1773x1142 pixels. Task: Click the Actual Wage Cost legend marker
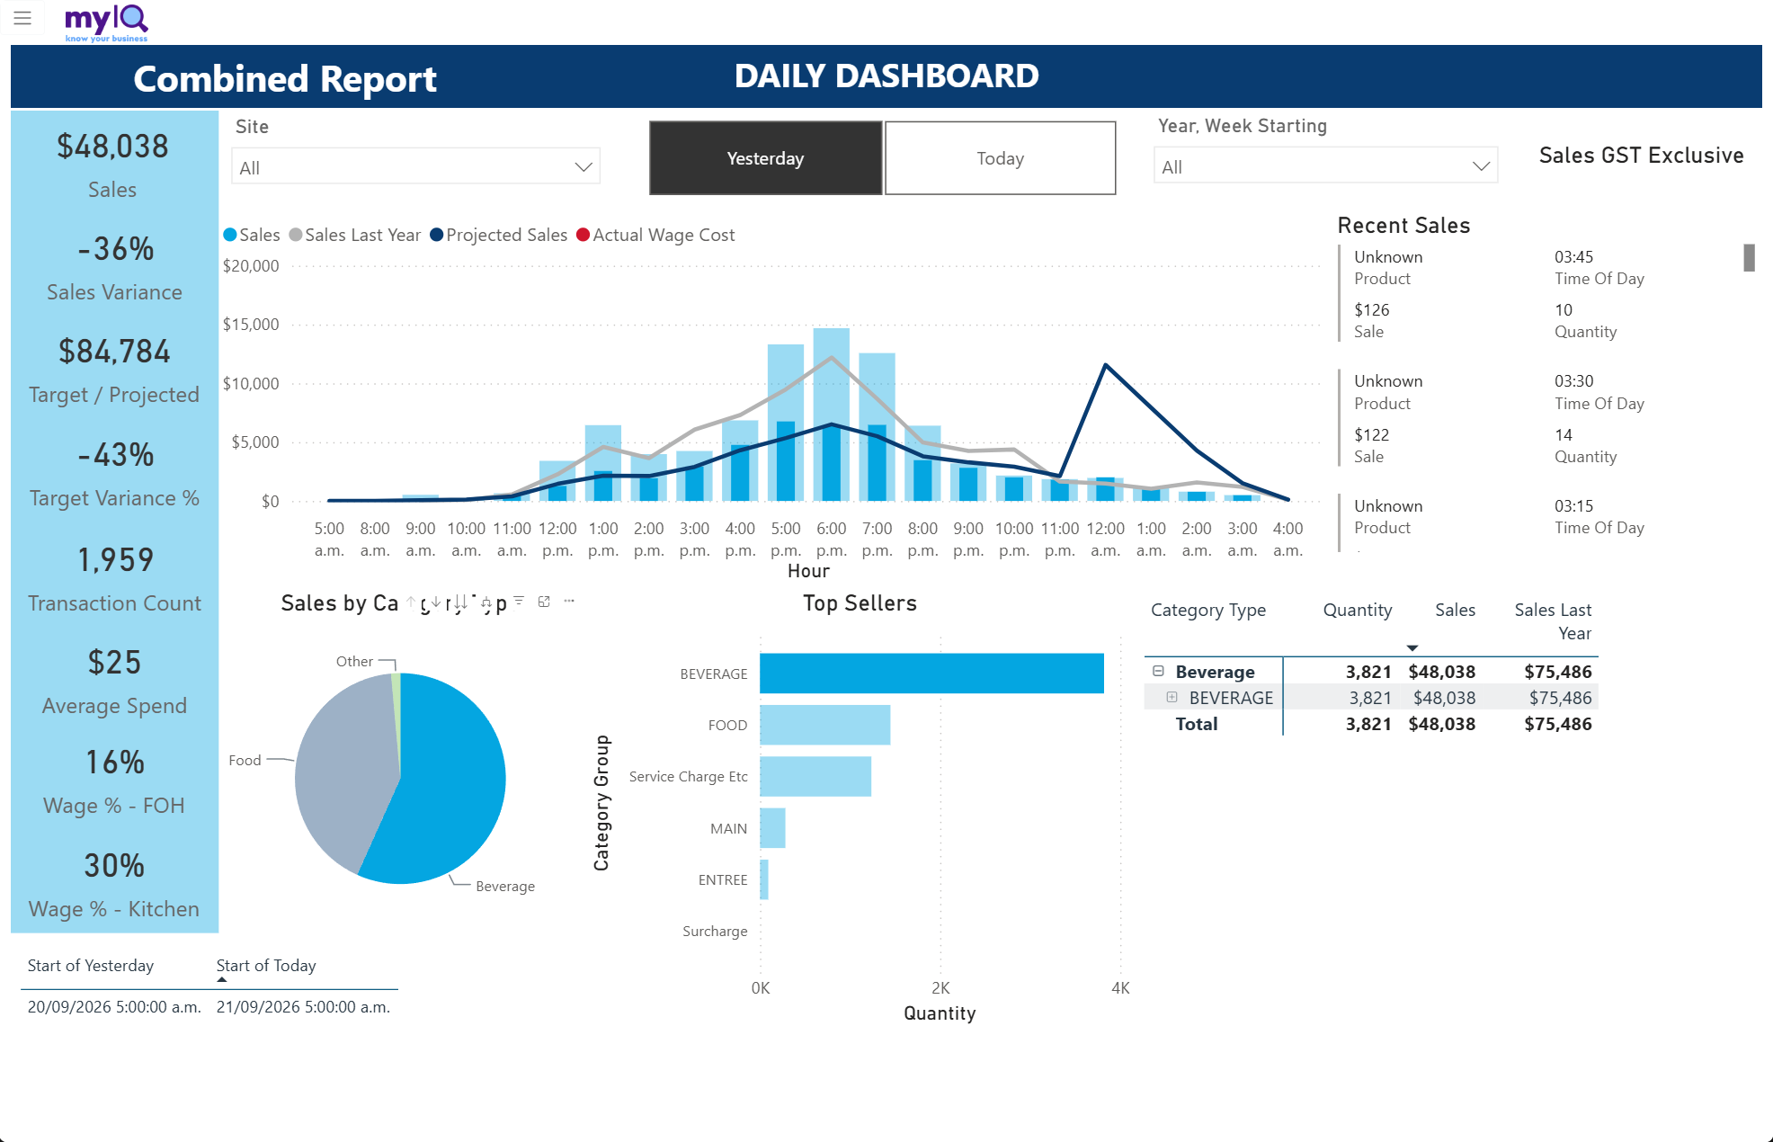pos(584,235)
